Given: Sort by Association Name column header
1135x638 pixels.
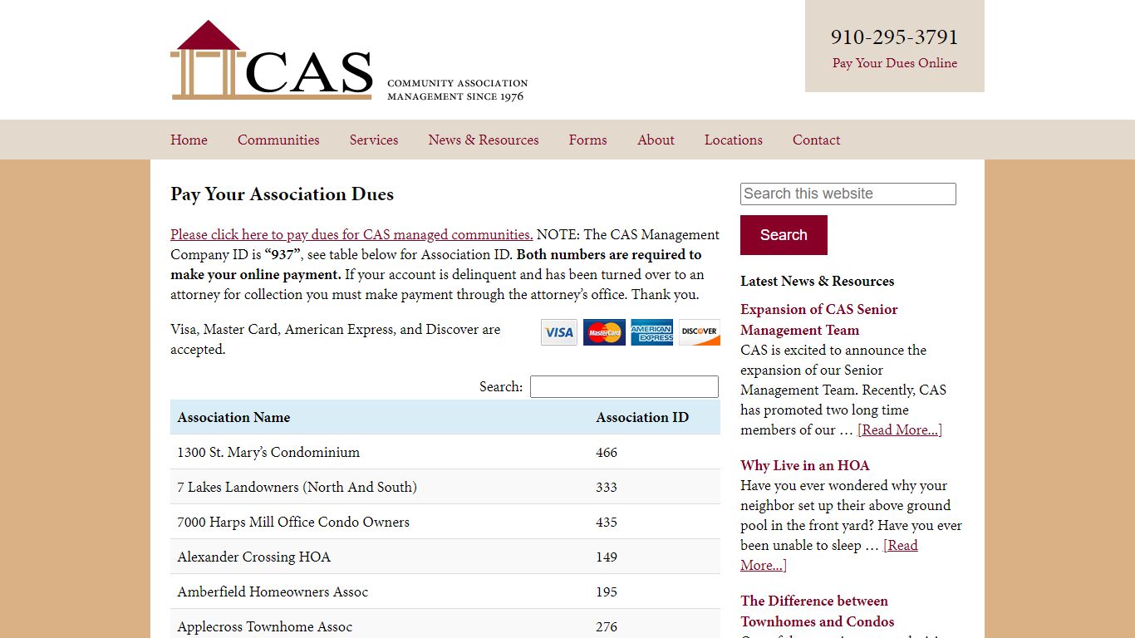Looking at the screenshot, I should 380,417.
